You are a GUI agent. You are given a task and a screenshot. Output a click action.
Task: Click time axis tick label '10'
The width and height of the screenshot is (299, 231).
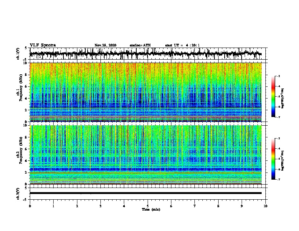click(265, 206)
